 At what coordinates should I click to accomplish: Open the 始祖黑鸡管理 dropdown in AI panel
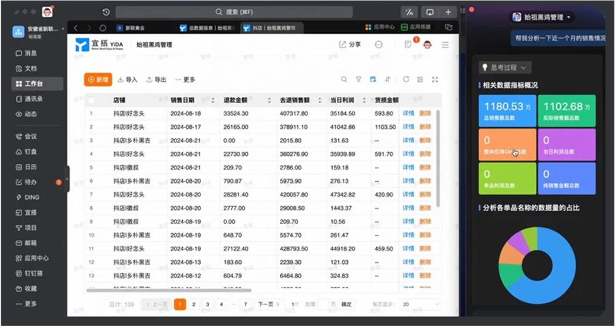(x=541, y=17)
